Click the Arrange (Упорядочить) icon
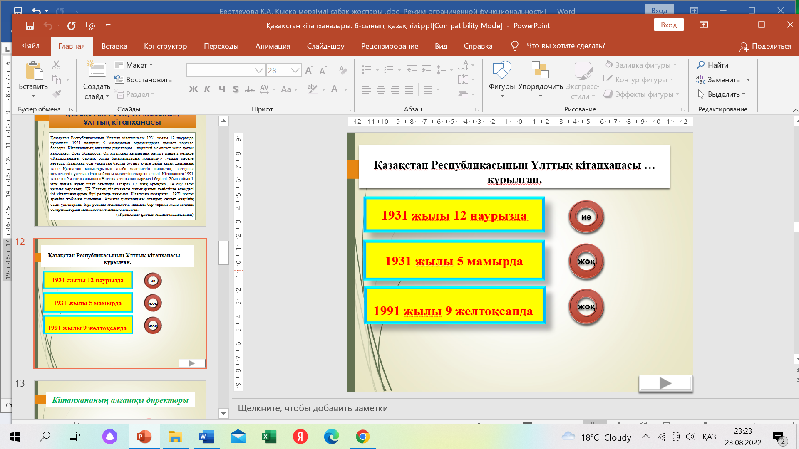799x449 pixels. pyautogui.click(x=540, y=70)
